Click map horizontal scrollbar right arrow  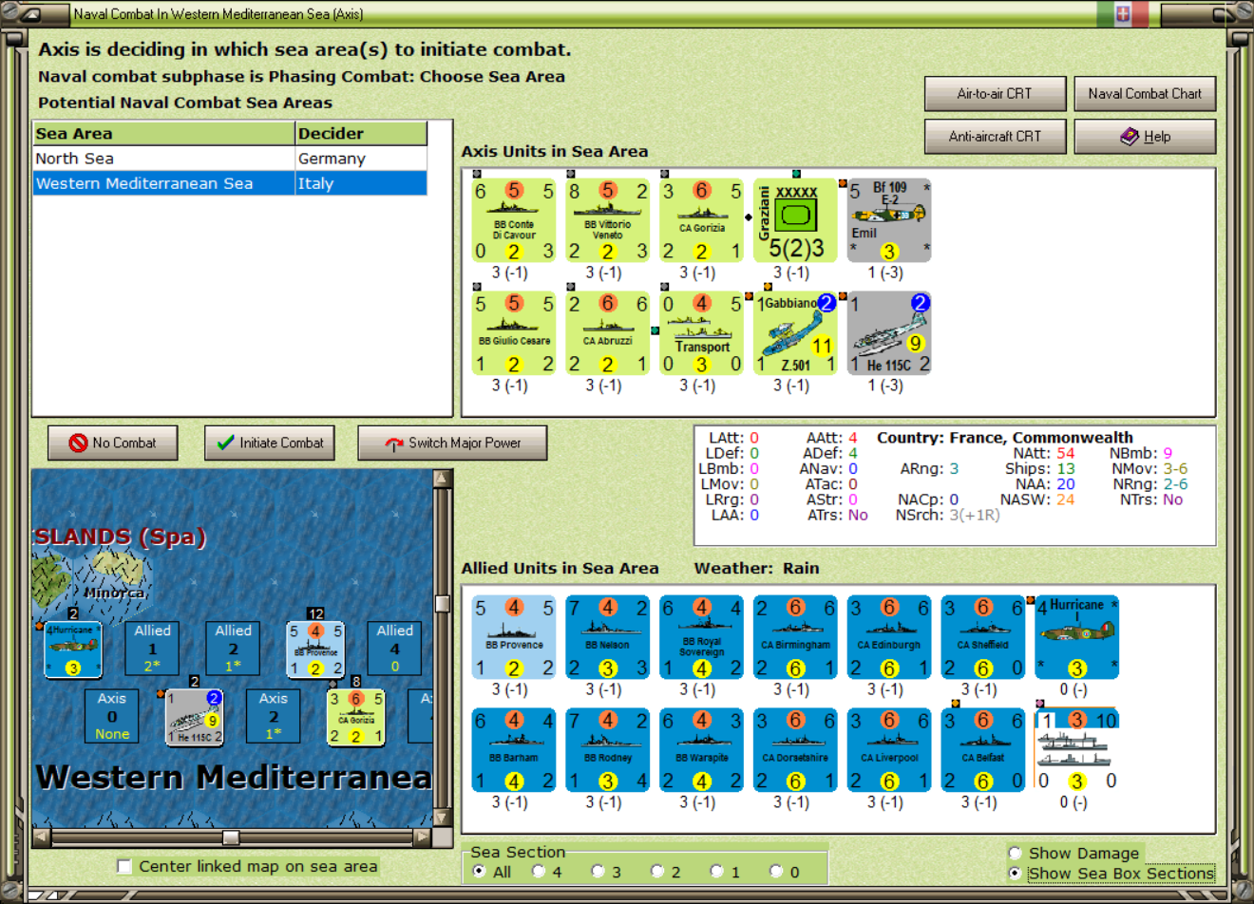coord(423,837)
